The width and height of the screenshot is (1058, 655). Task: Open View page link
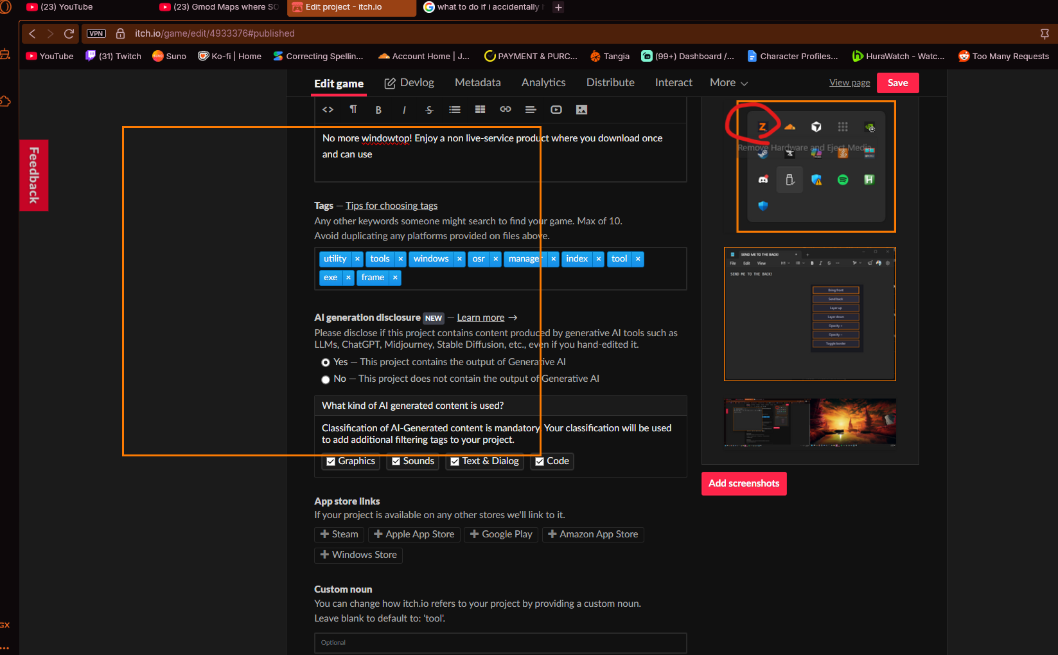pyautogui.click(x=849, y=83)
